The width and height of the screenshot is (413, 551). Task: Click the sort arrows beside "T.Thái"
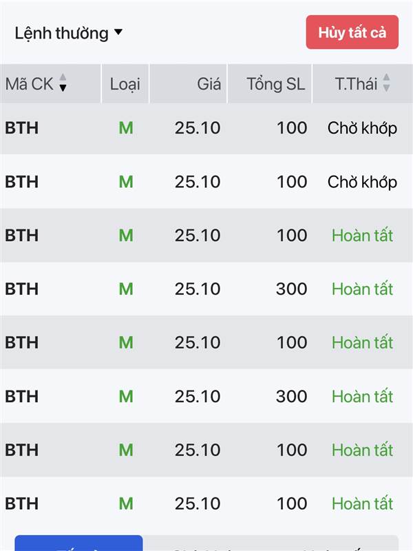pyautogui.click(x=387, y=83)
